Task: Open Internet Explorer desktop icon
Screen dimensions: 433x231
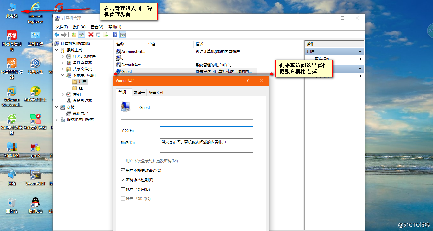Action: [x=36, y=13]
